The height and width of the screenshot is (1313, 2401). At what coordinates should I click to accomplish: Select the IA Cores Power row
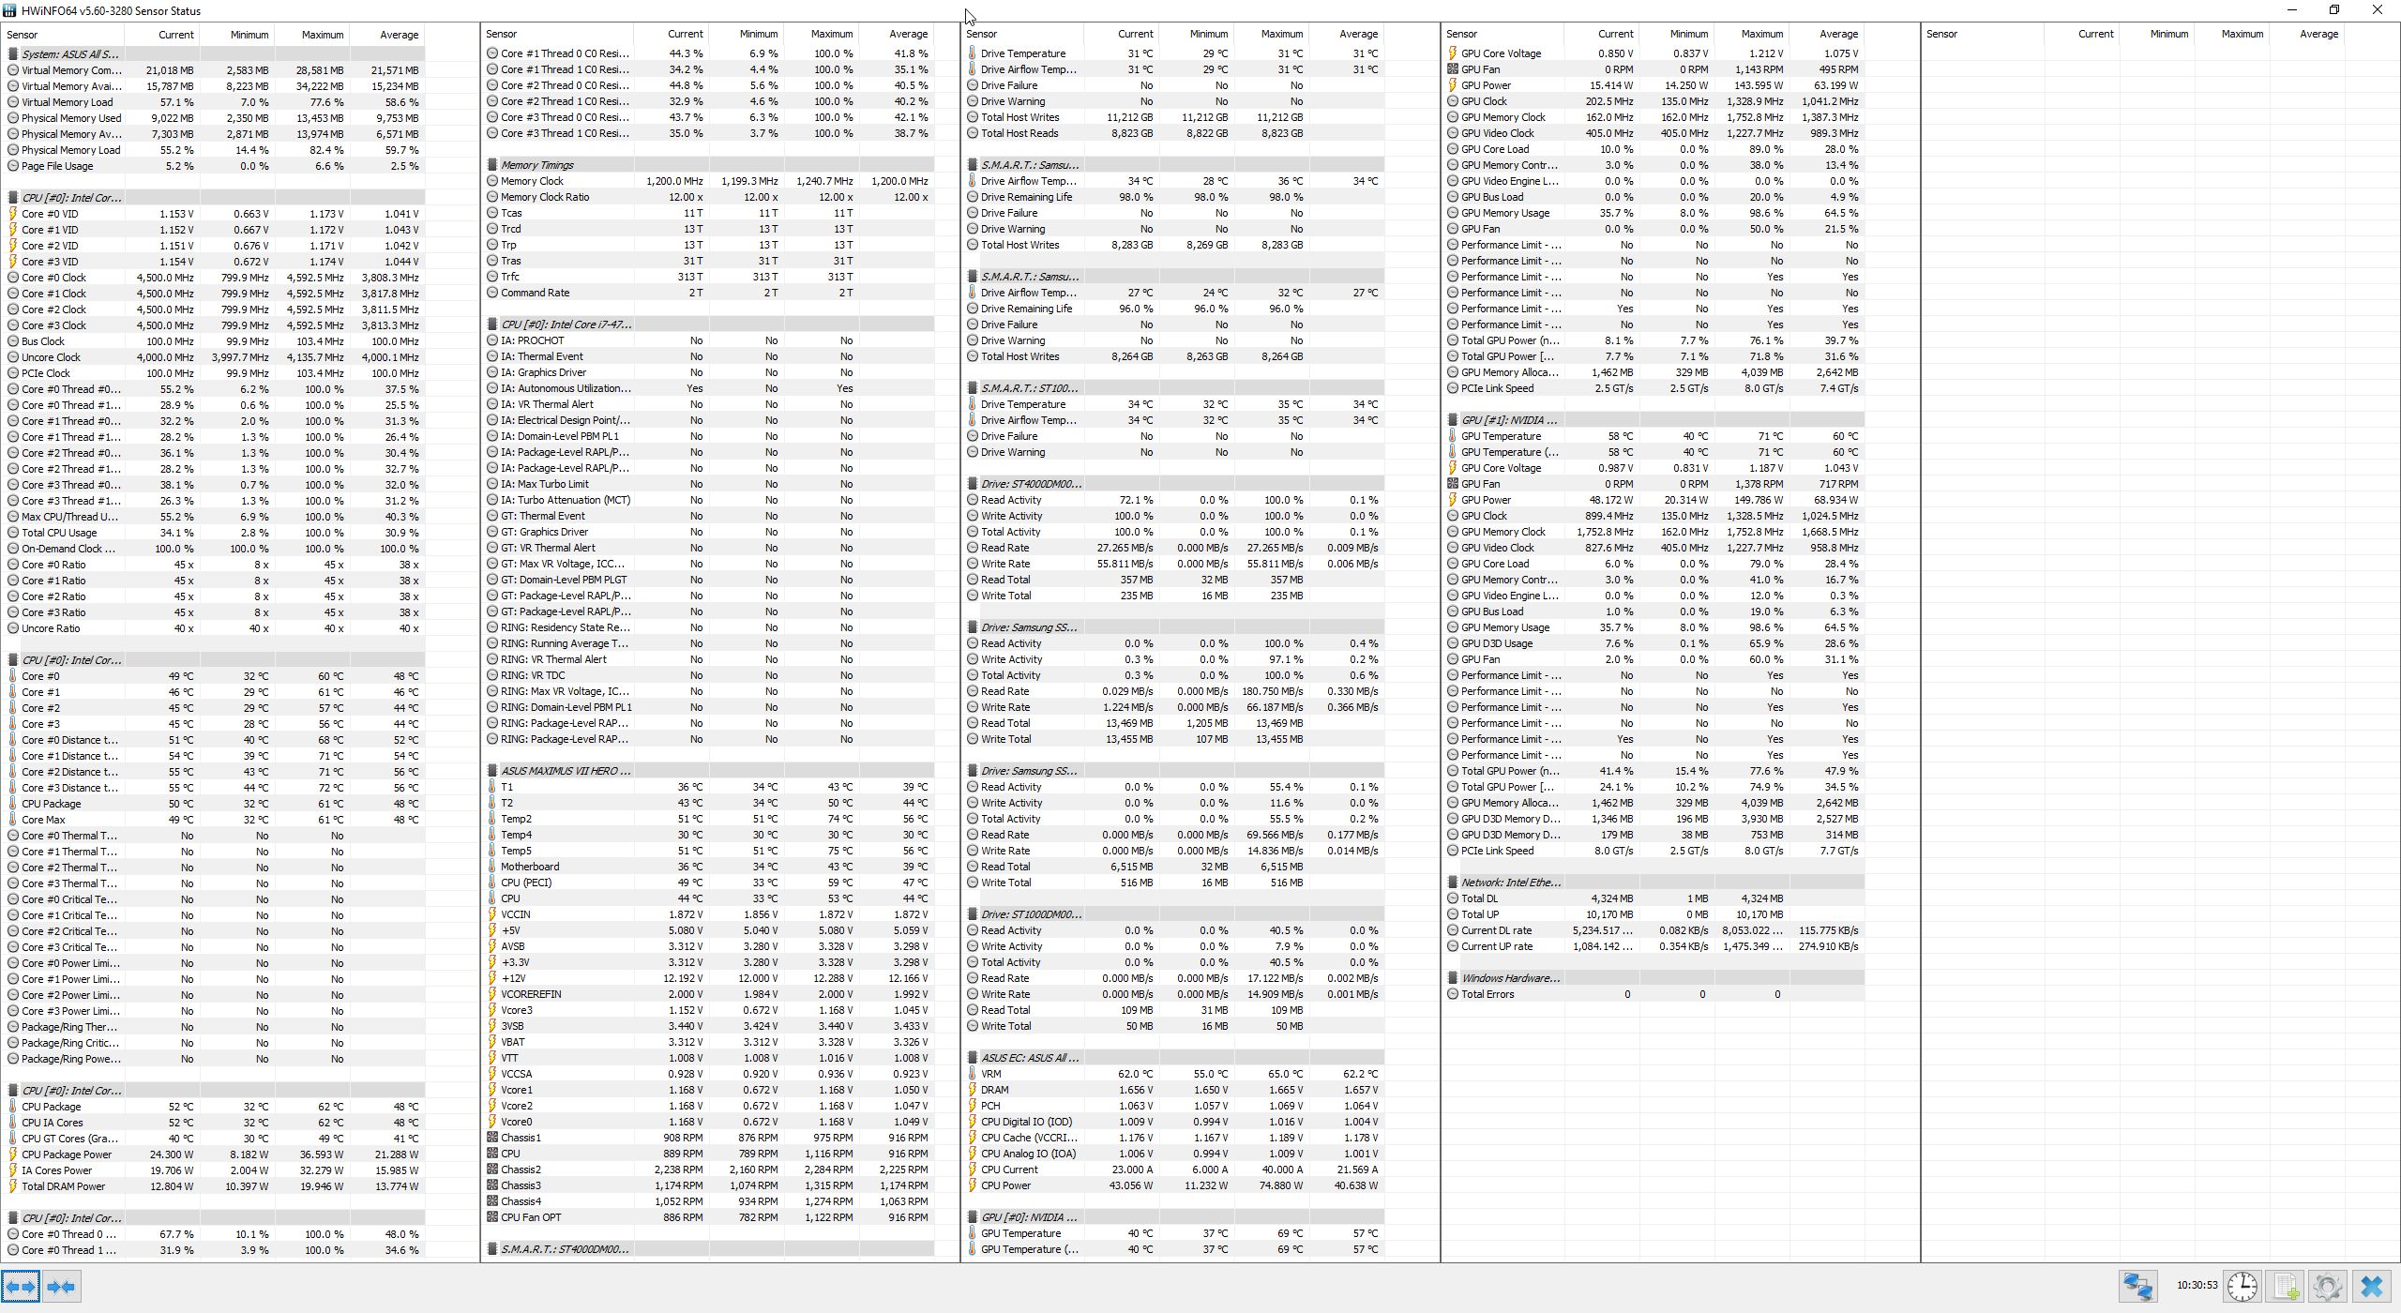tap(215, 1170)
